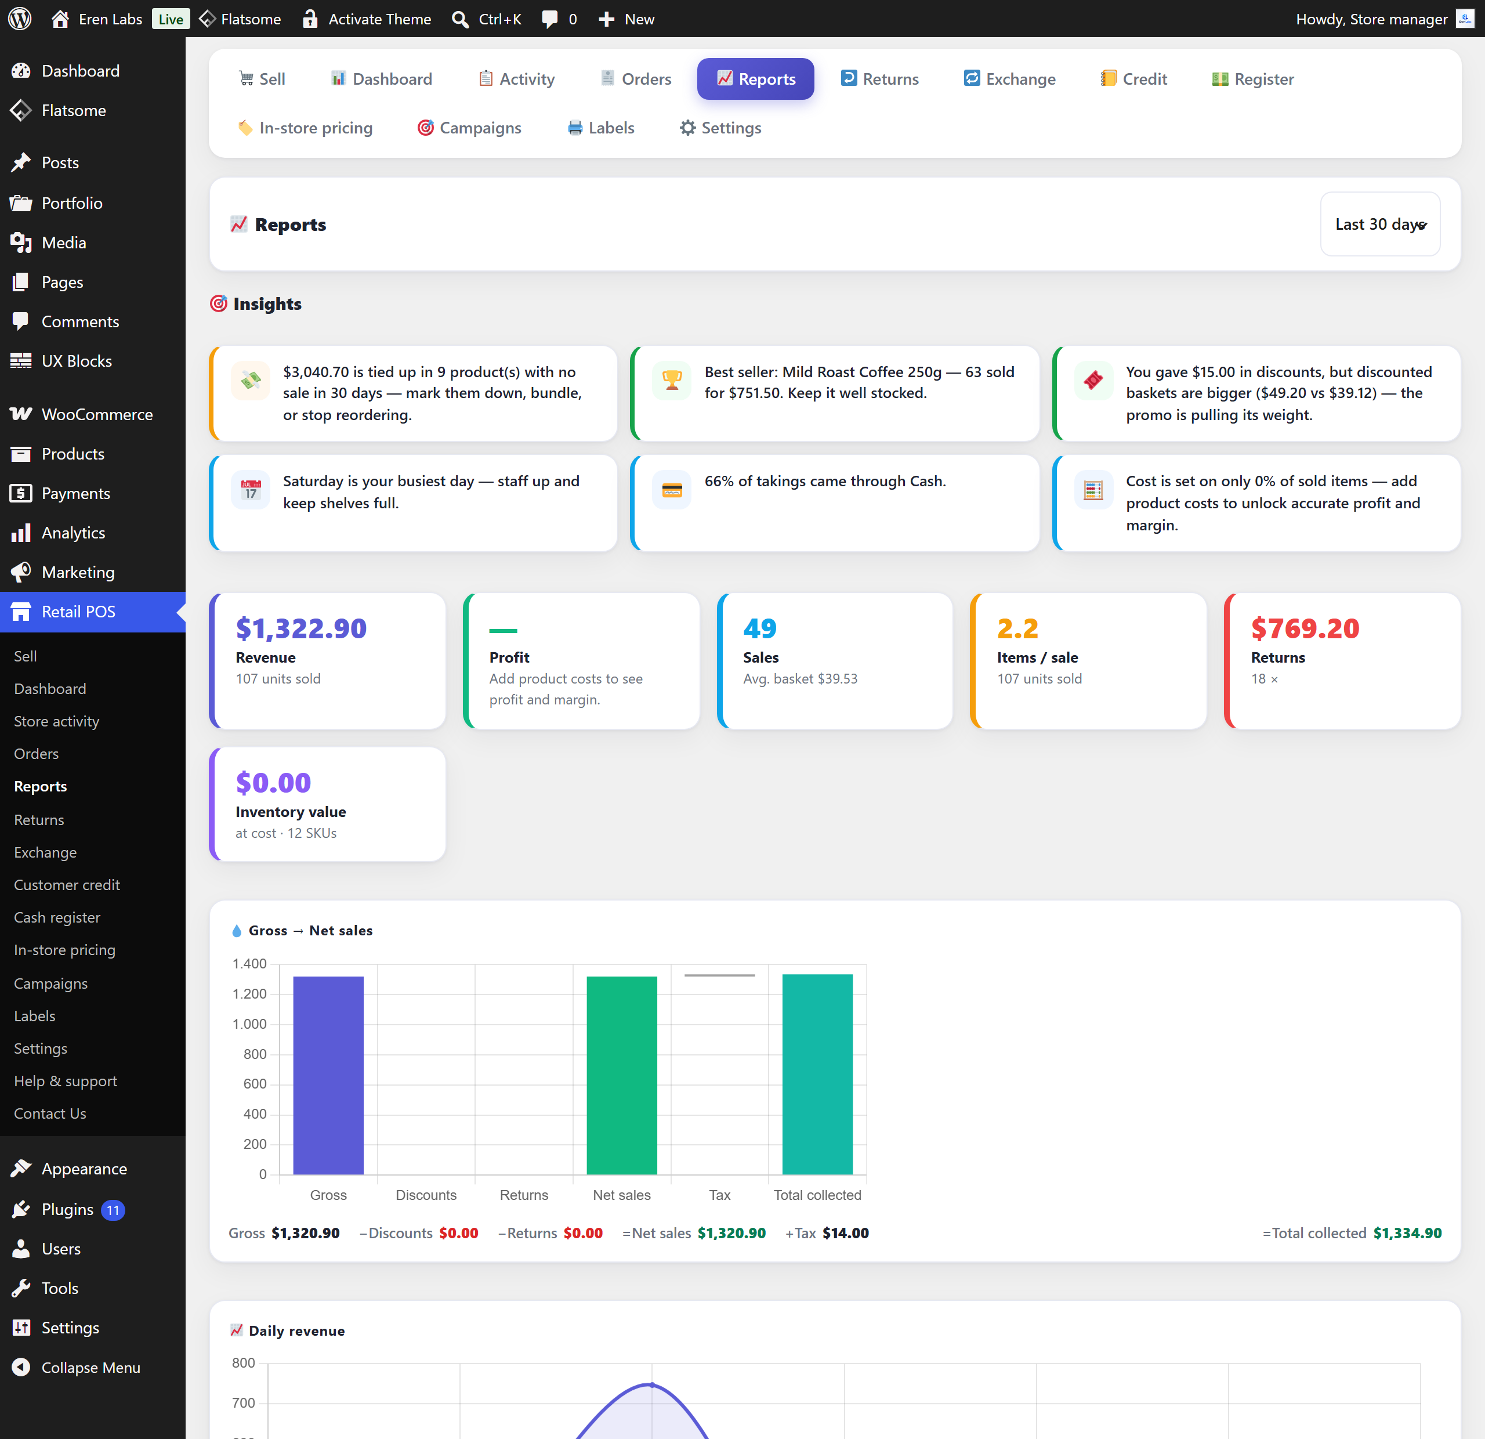Switch to the Orders tab

click(635, 79)
